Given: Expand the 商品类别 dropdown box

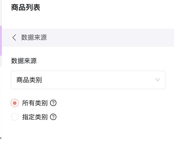Looking at the screenshot, I should [88, 80].
